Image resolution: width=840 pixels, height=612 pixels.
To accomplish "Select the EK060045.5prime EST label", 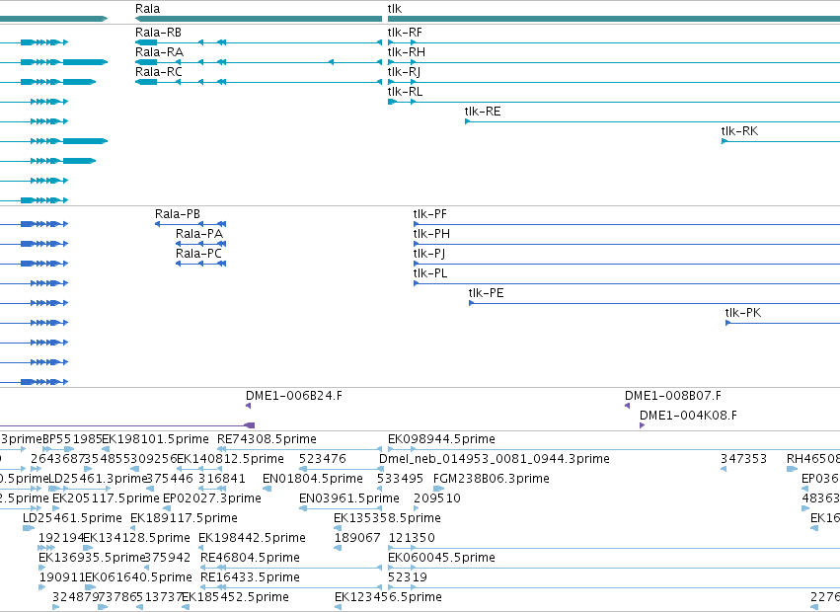I will (441, 558).
